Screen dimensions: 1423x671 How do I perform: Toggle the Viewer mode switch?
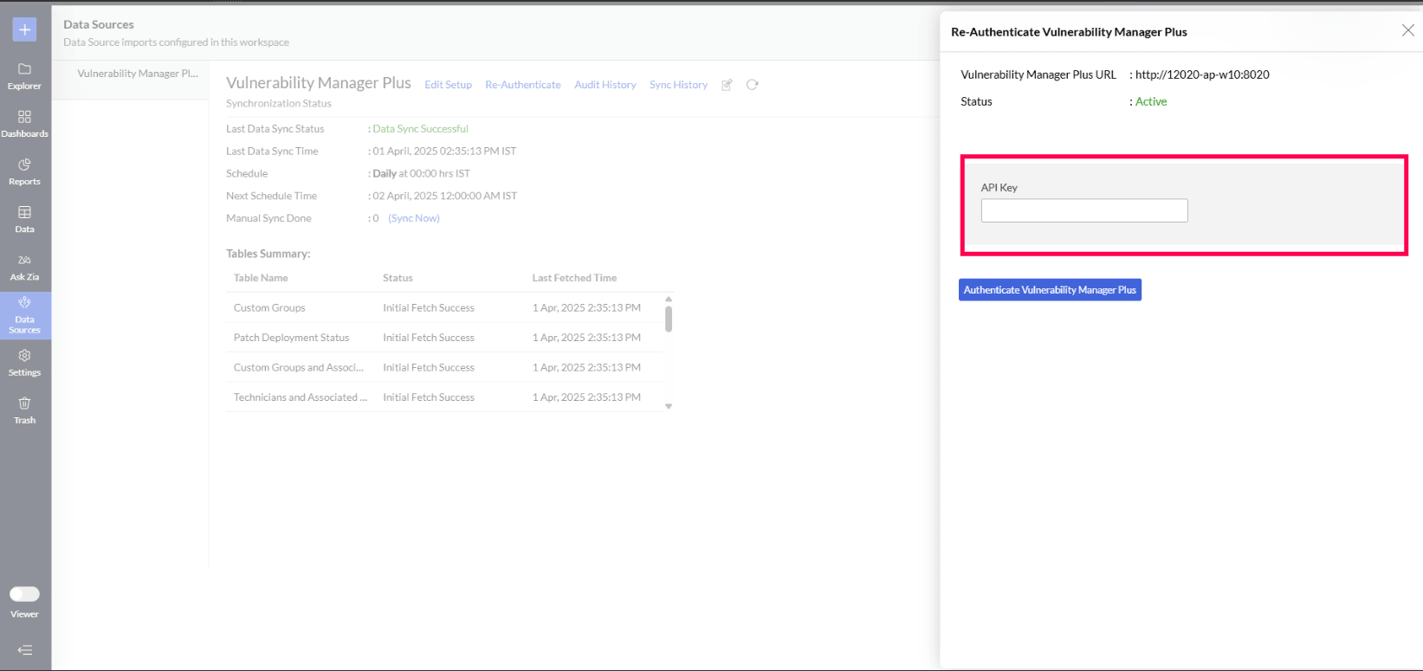coord(24,594)
